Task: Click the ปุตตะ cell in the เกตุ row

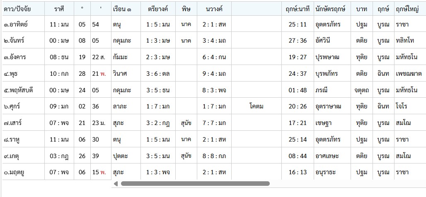Action: pyautogui.click(x=121, y=156)
